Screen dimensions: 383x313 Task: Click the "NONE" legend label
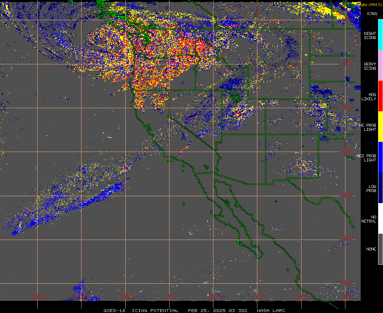pos(371,249)
